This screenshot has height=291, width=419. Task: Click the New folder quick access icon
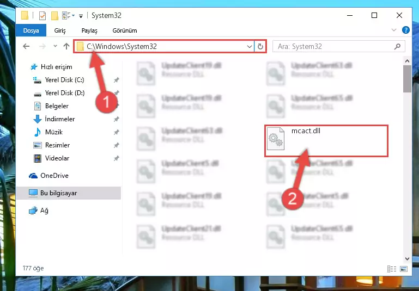tap(54, 16)
